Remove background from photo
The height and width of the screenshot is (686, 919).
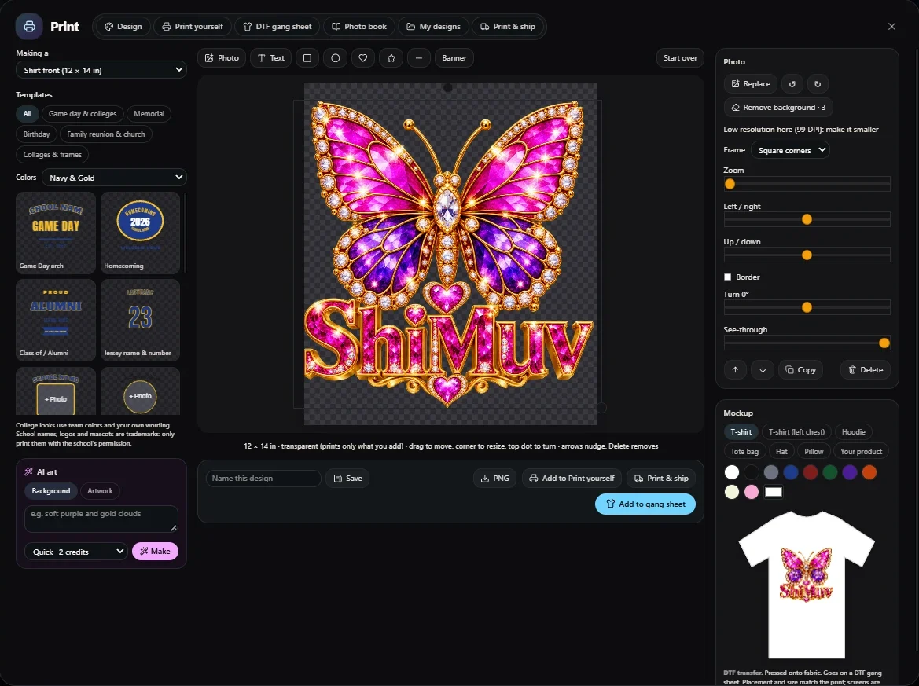pyautogui.click(x=778, y=107)
